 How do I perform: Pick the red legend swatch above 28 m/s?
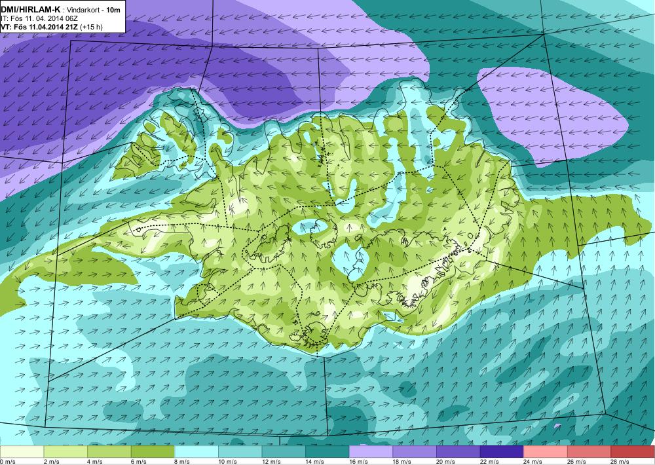click(633, 452)
